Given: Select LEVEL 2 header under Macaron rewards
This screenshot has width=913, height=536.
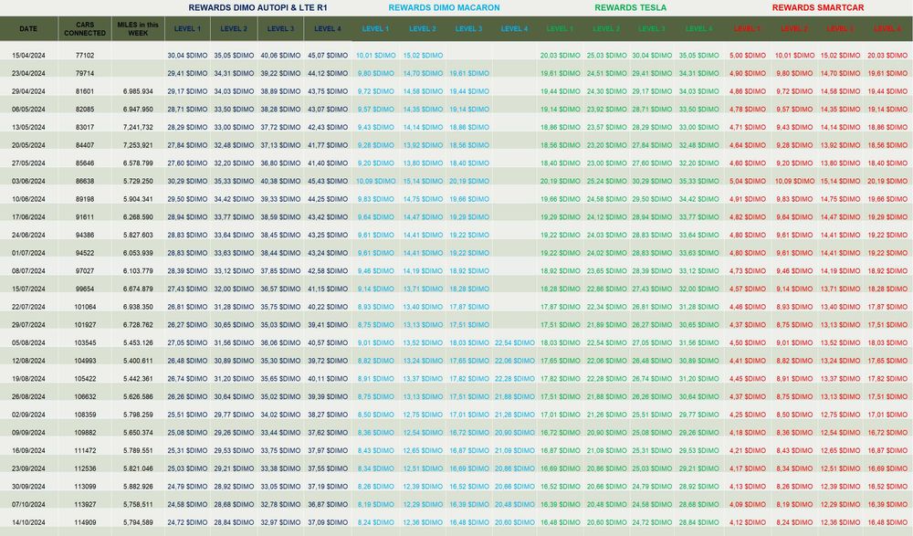Looking at the screenshot, I should (423, 28).
